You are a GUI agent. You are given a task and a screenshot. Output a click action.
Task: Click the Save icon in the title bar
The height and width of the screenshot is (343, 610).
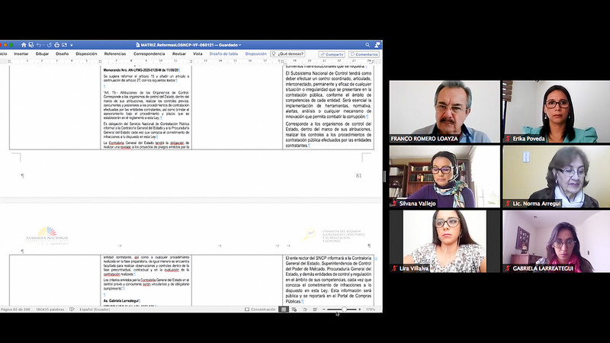(x=31, y=45)
